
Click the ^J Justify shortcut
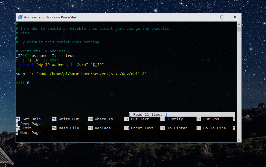pyautogui.click(x=172, y=119)
